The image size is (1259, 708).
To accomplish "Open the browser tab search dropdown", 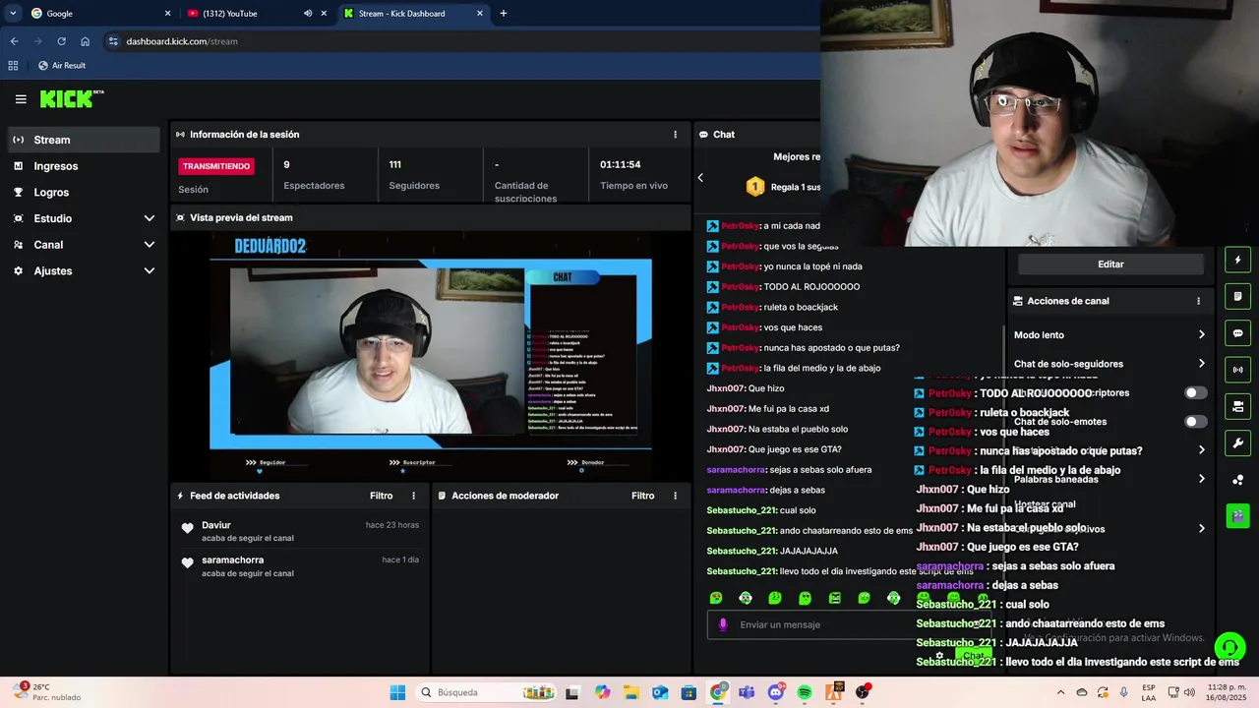I will (x=13, y=14).
